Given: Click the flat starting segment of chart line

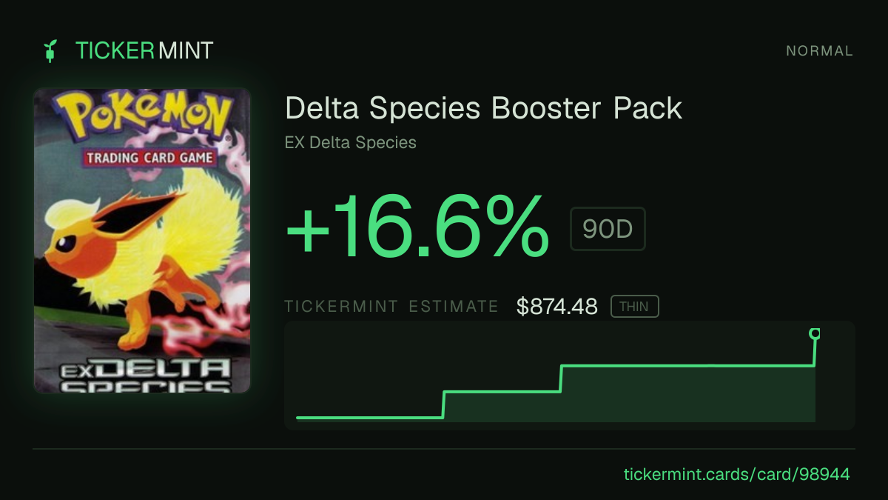Looking at the screenshot, I should 369,418.
